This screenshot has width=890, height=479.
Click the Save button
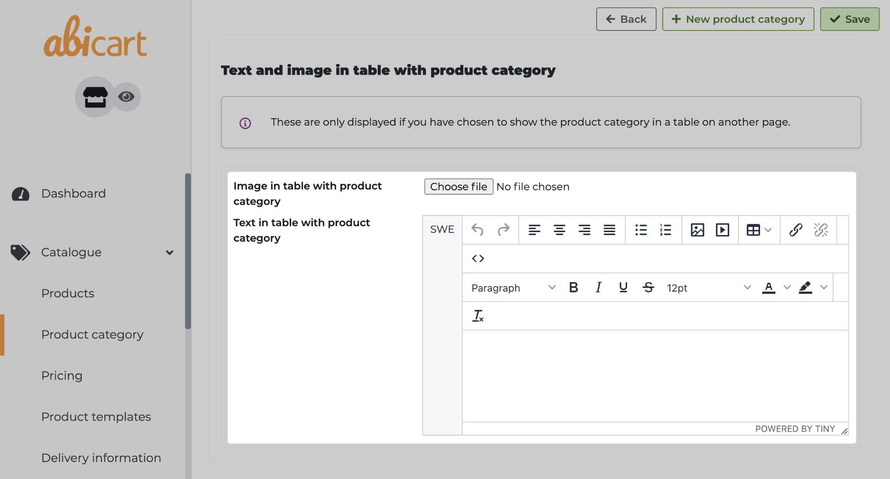click(849, 19)
